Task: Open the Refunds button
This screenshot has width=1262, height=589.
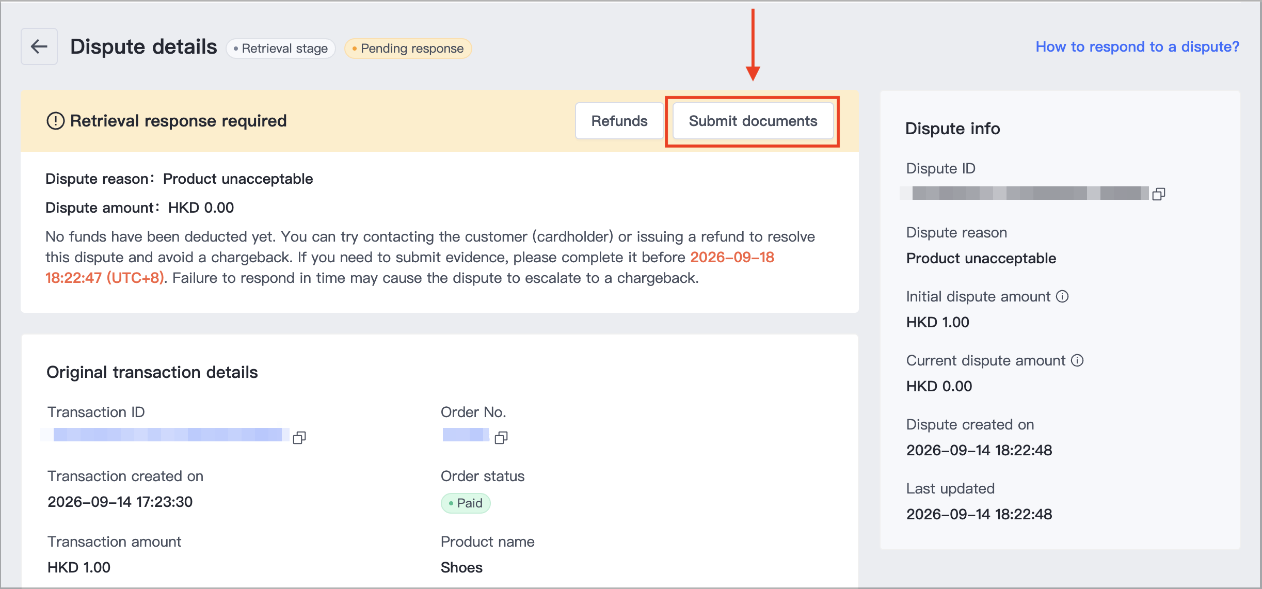Action: coord(619,121)
